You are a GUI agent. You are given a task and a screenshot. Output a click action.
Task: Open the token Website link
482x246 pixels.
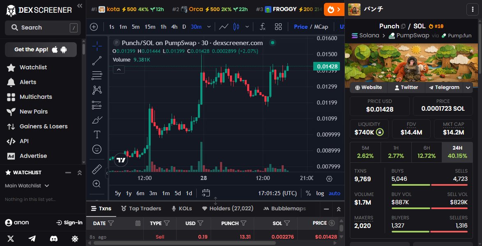368,87
